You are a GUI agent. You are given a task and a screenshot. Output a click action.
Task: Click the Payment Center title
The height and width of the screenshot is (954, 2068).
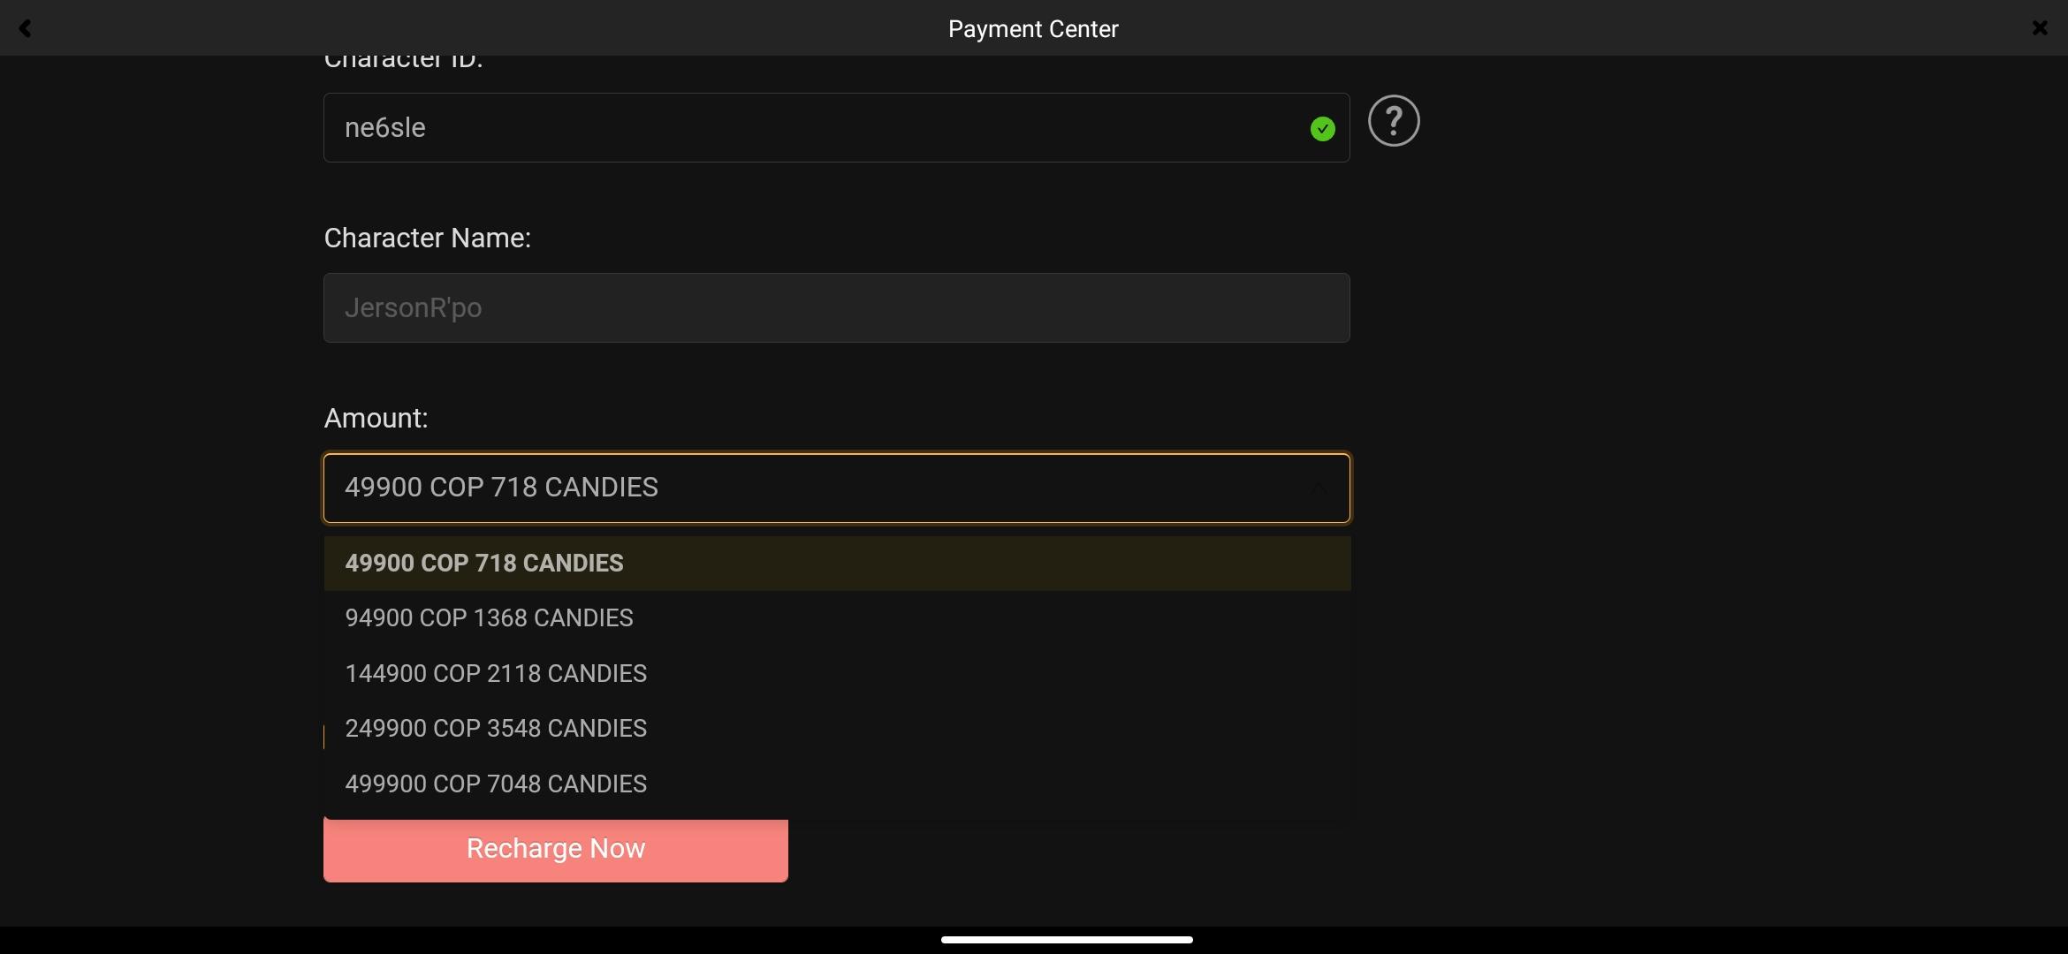[1033, 29]
